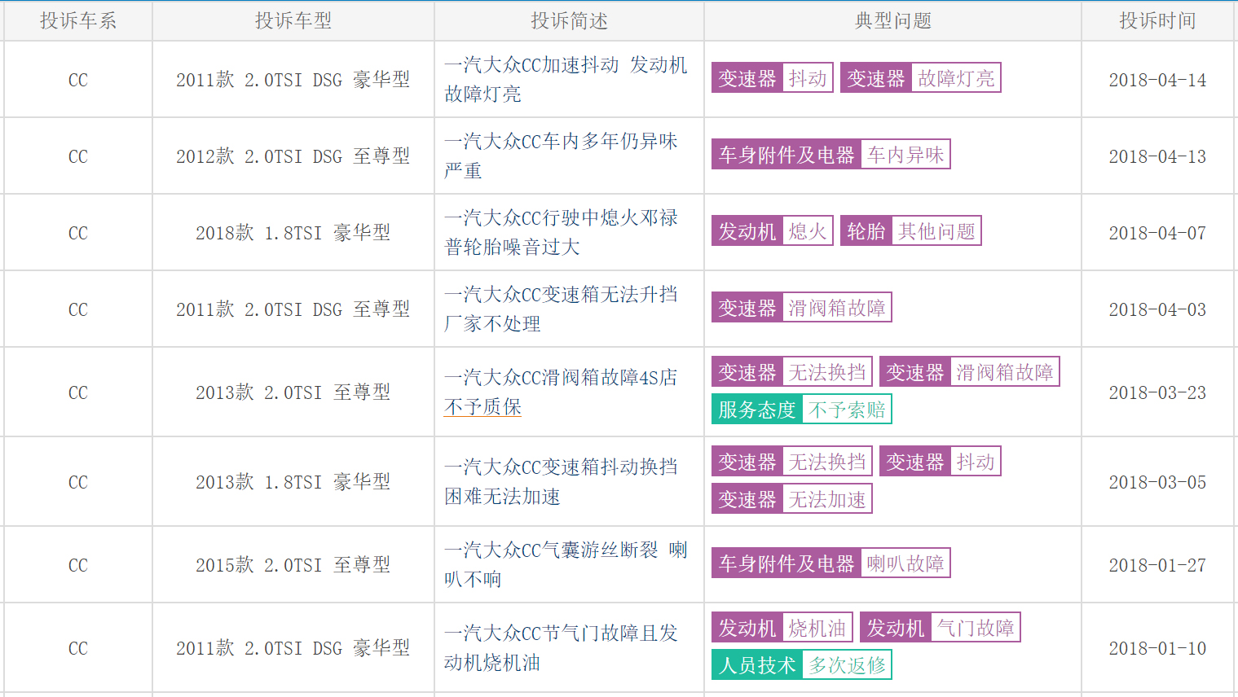Viewport: 1238px width, 697px height.
Task: Click date 2018-01-27
Action: tap(1157, 565)
